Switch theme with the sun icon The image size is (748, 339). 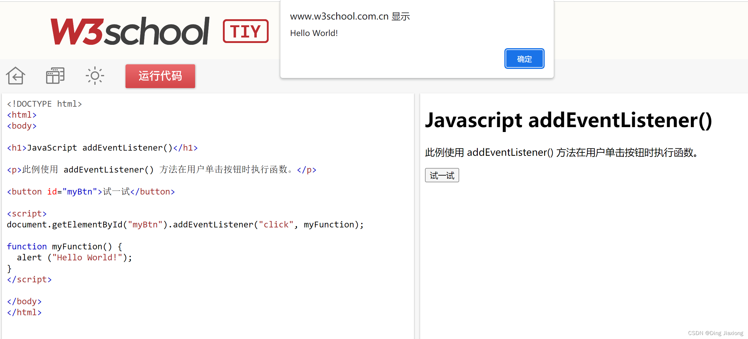95,76
